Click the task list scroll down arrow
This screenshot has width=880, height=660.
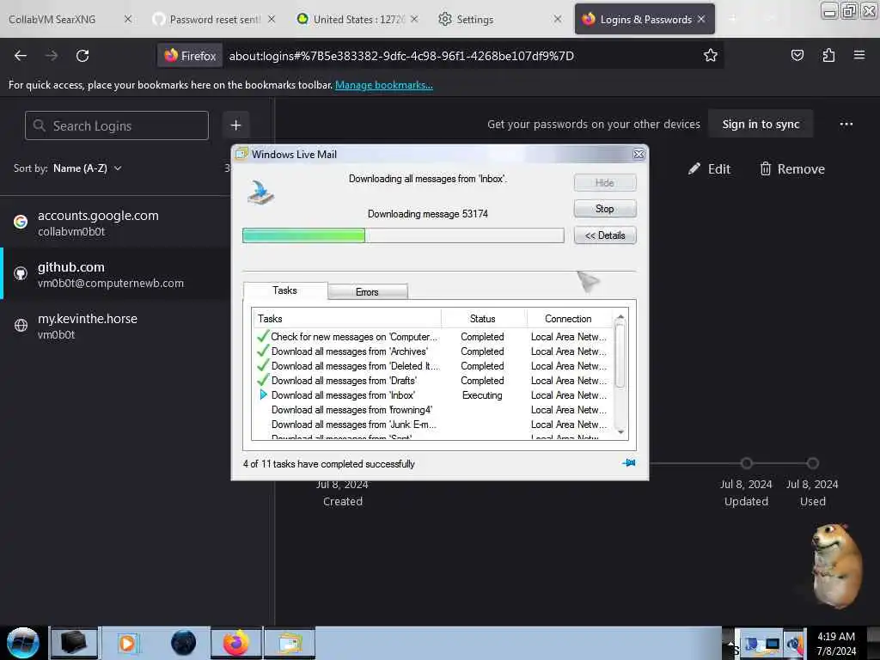coord(620,432)
